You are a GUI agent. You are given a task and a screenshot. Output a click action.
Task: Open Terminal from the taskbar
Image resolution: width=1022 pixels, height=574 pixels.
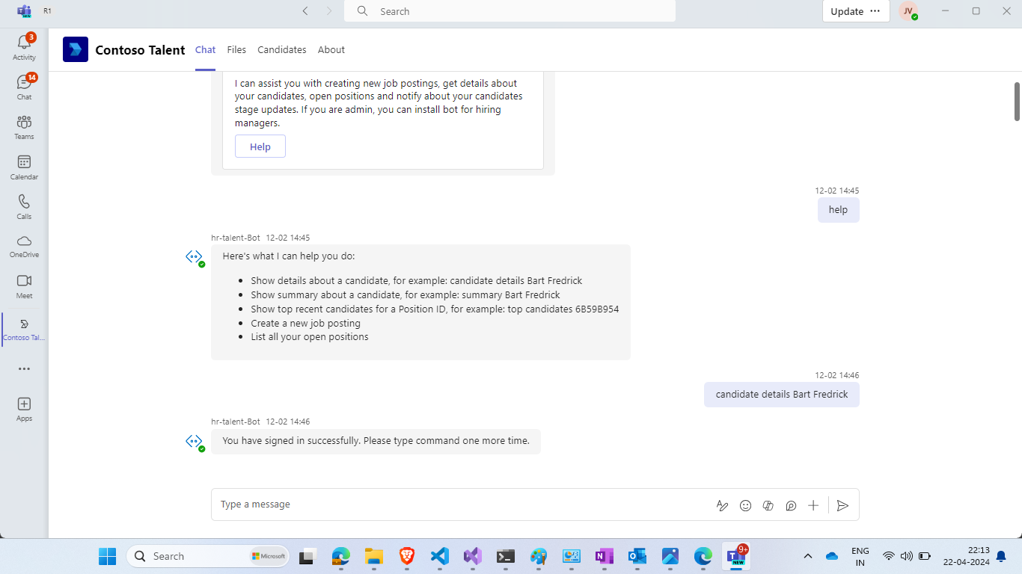(506, 556)
